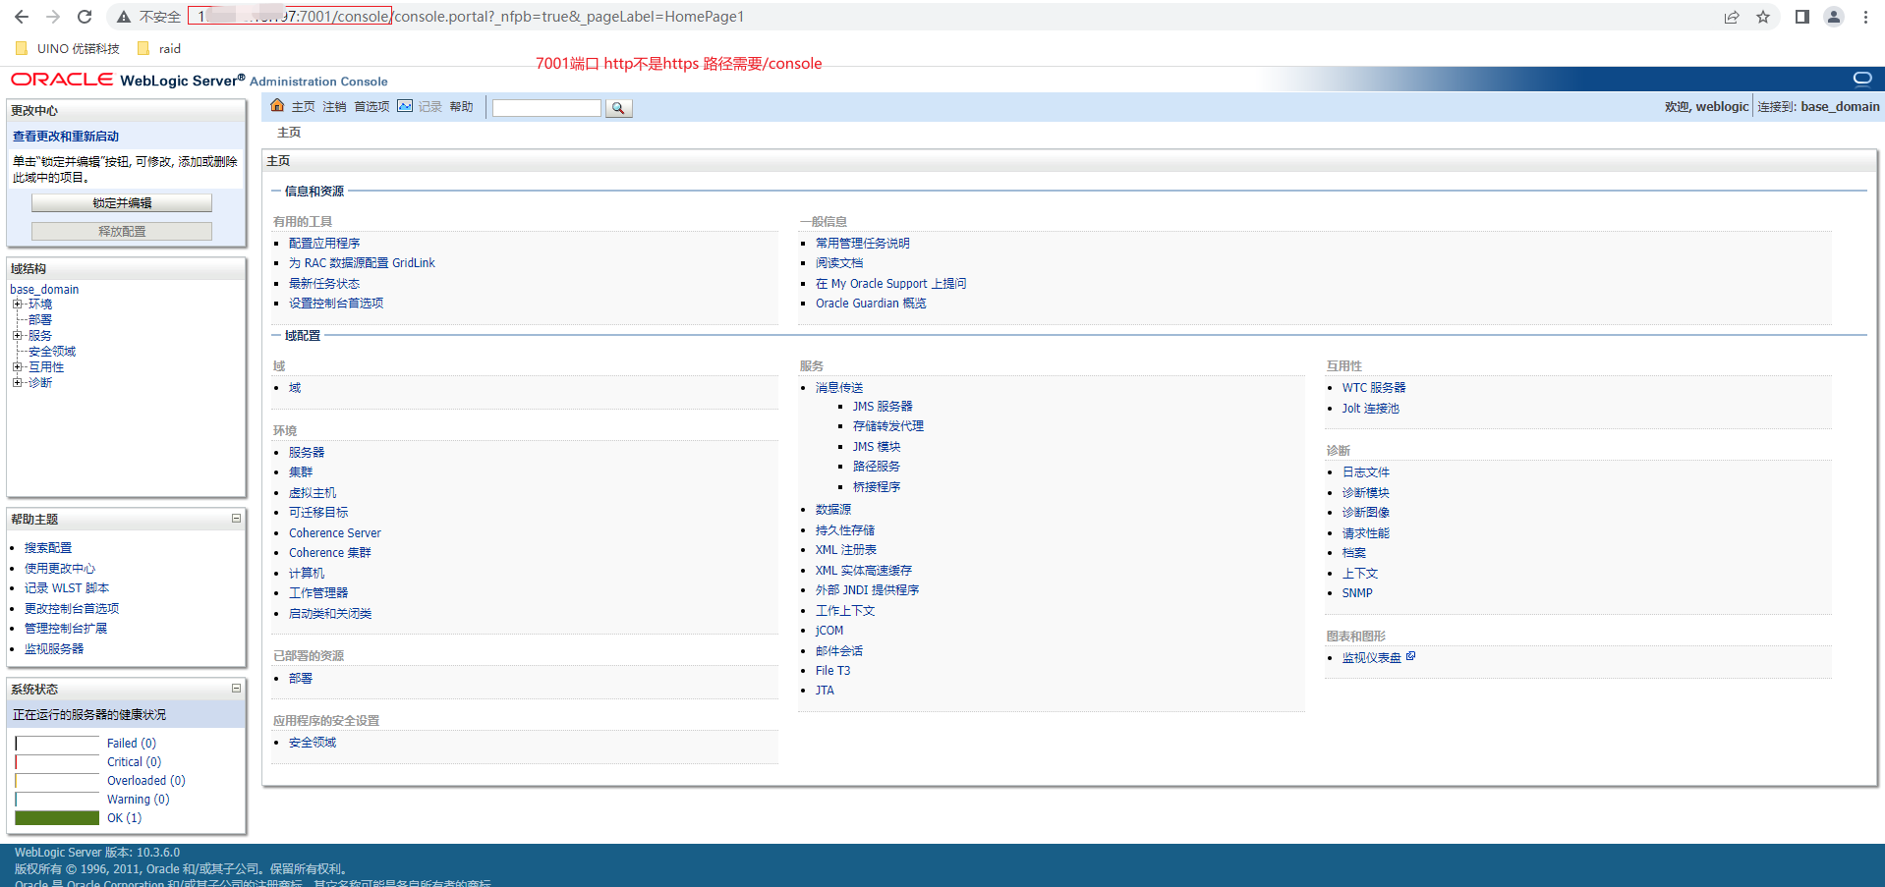1885x887 pixels.
Task: Open external-link icon beside 监视仪表盘
Action: (x=1410, y=656)
